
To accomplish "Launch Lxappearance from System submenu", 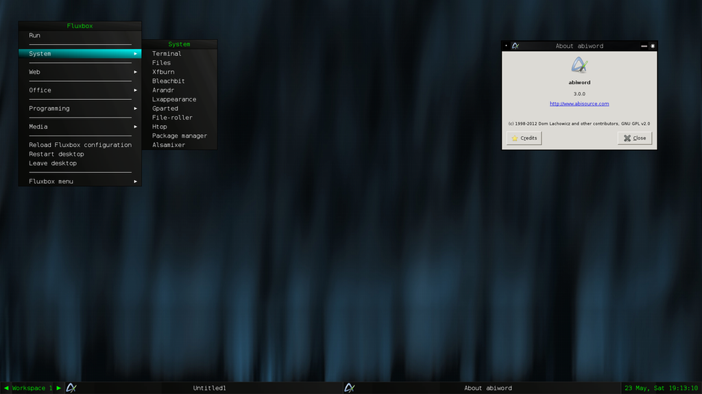I will (180, 99).
